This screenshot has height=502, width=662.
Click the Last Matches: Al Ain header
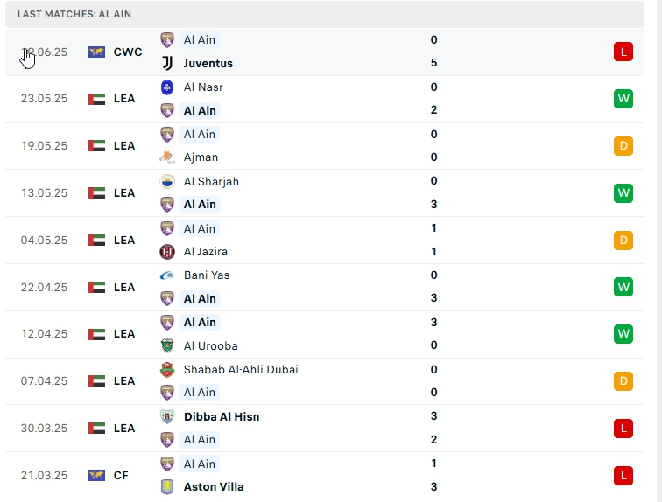pyautogui.click(x=74, y=14)
